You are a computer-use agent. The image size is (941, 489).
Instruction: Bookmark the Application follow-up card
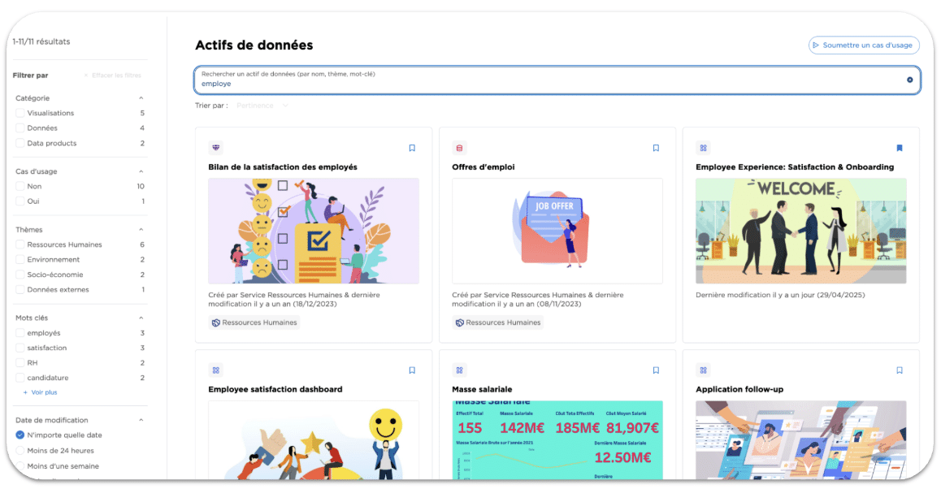[x=900, y=370]
